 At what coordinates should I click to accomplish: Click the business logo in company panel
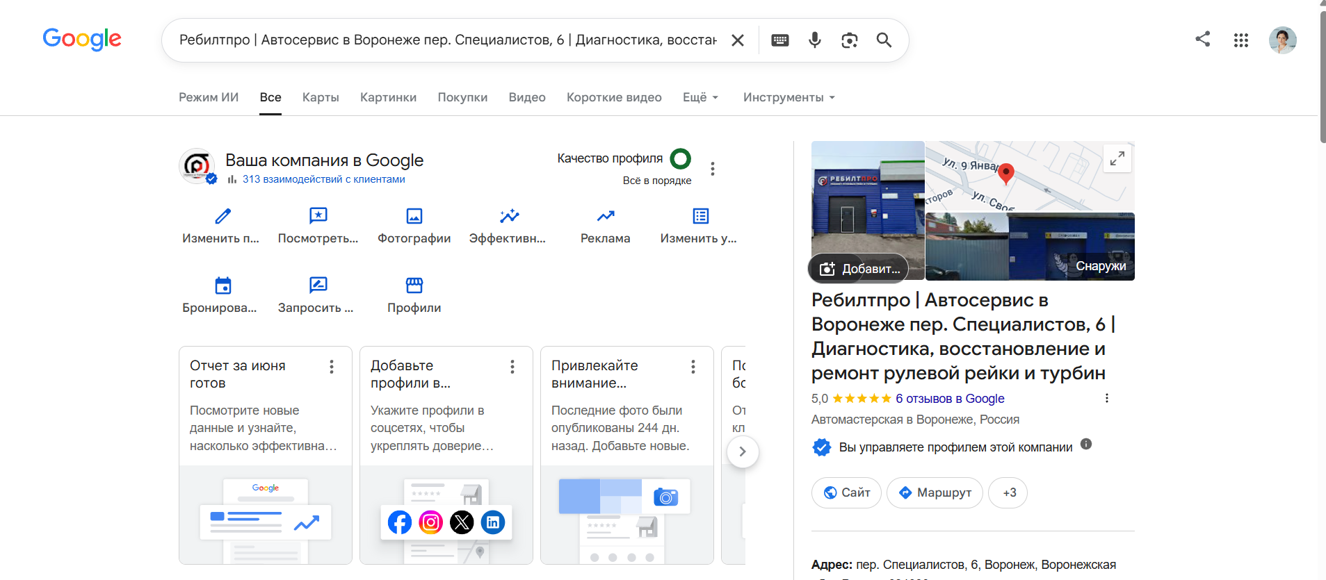tap(197, 166)
